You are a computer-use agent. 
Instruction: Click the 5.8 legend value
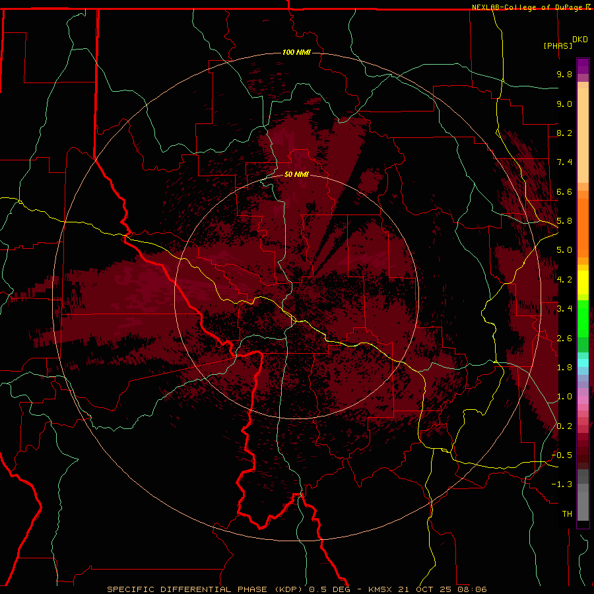point(564,221)
